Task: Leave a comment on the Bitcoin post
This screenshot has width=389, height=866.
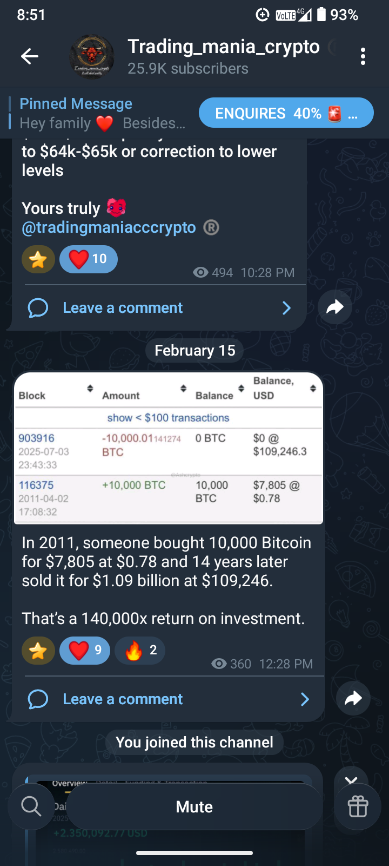Action: (x=123, y=699)
